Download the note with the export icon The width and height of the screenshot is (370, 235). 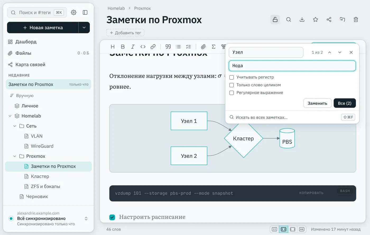coord(302,20)
